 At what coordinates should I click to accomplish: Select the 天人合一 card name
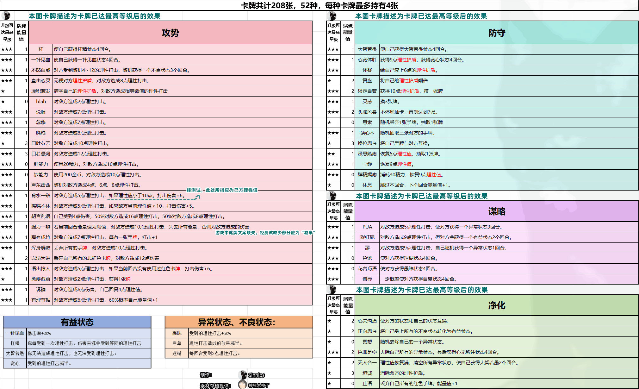click(x=367, y=363)
